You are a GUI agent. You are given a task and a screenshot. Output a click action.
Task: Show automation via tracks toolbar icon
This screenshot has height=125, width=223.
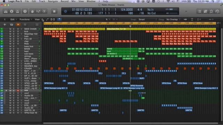(47, 19)
